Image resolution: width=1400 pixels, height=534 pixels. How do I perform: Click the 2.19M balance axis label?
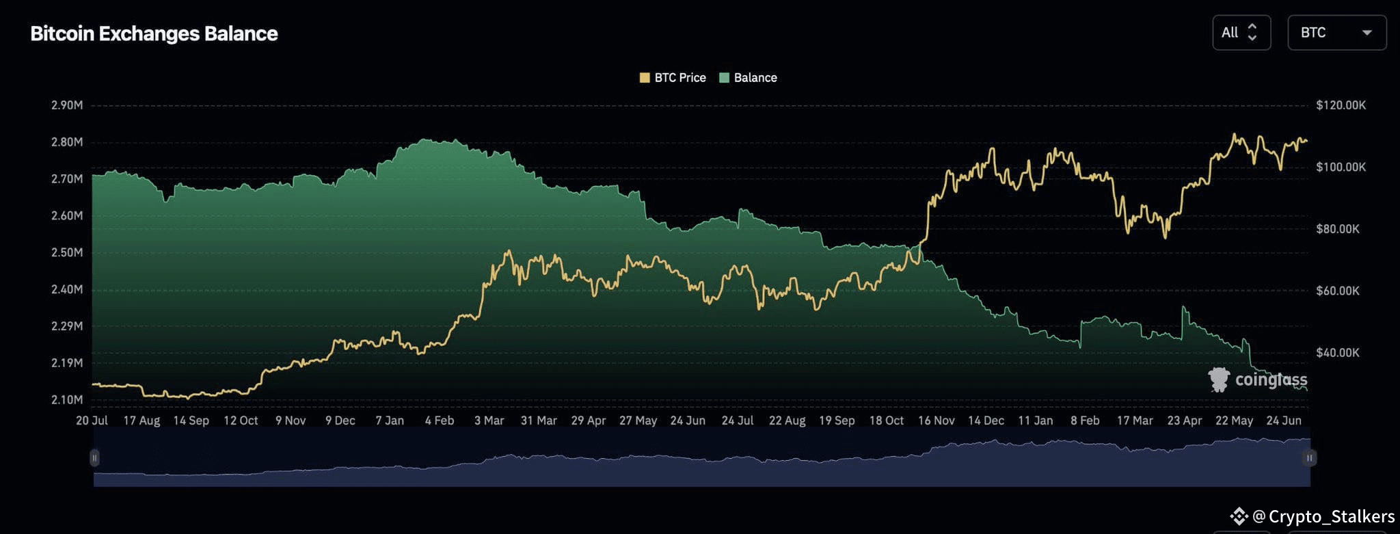[67, 363]
